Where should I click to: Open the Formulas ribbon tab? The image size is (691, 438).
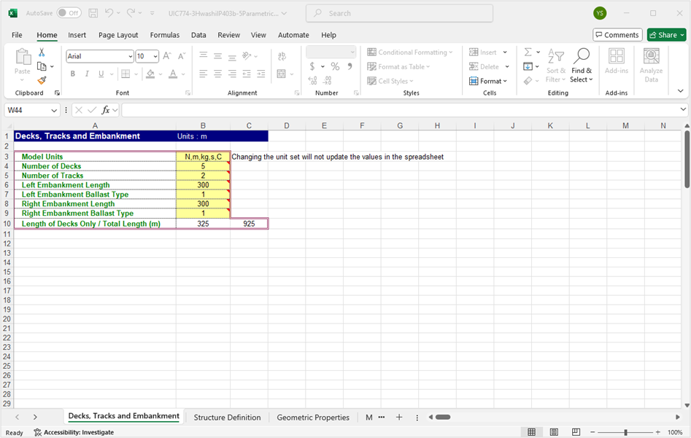tap(165, 34)
